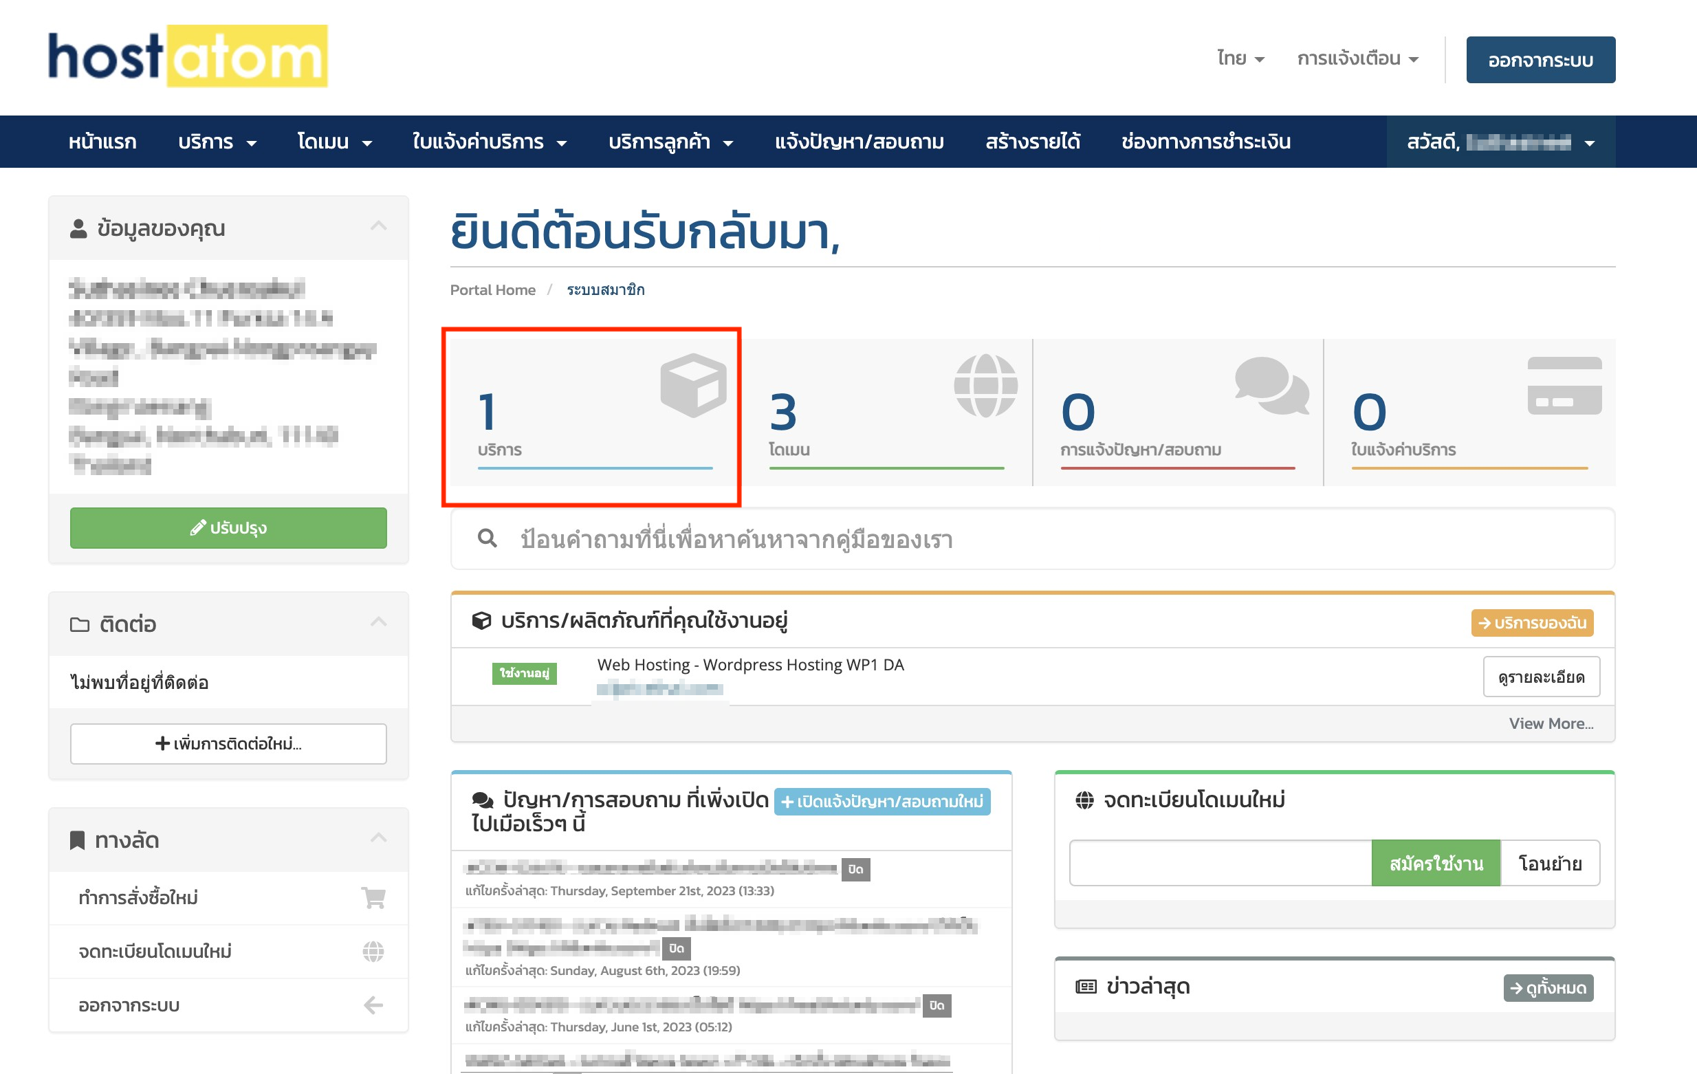This screenshot has height=1074, width=1697.
Task: Click the bookmark icon in ทางลัด header
Action: coord(77,840)
